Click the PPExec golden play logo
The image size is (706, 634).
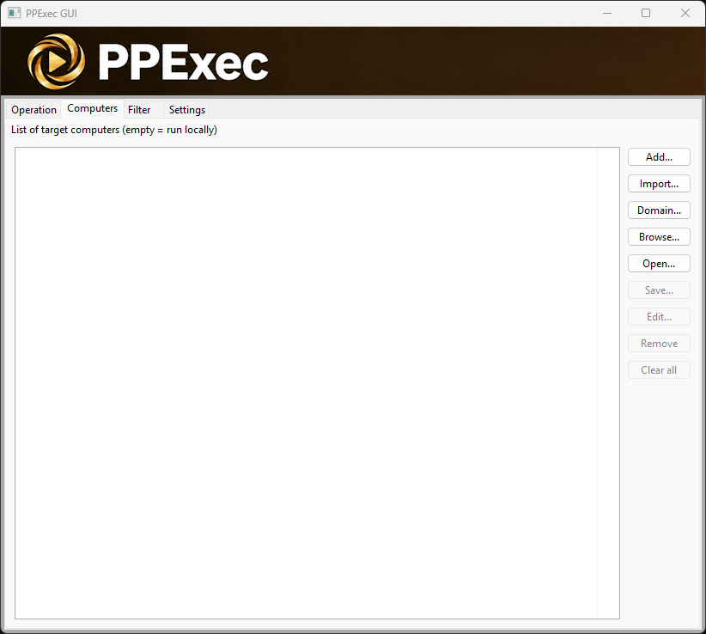tap(57, 61)
